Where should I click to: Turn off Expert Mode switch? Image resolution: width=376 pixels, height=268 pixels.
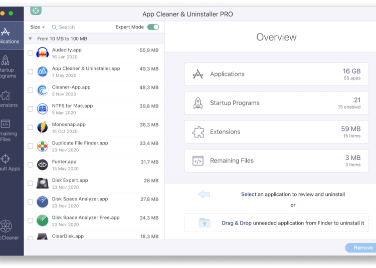point(153,27)
